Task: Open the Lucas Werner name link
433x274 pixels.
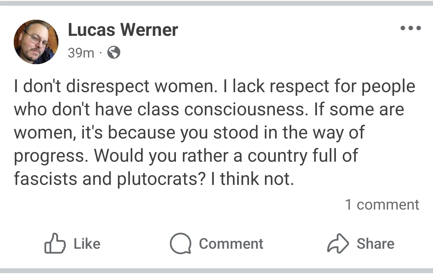Action: tap(123, 30)
